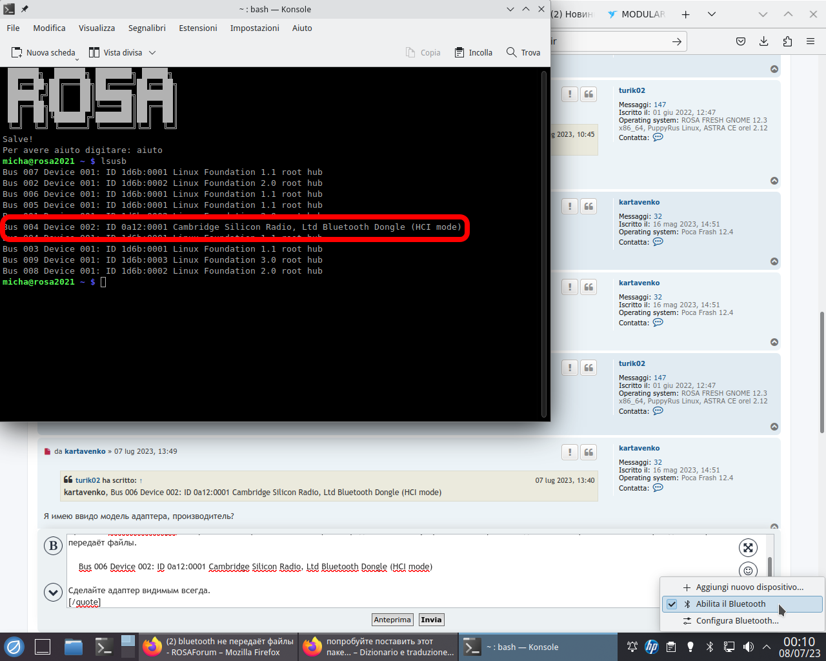Expand the Firefox list all tabs chevron

click(711, 14)
